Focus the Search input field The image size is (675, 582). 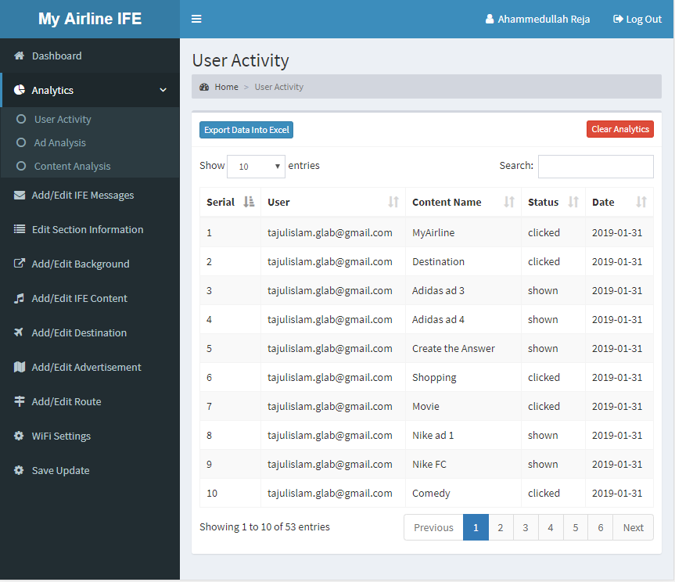click(595, 167)
